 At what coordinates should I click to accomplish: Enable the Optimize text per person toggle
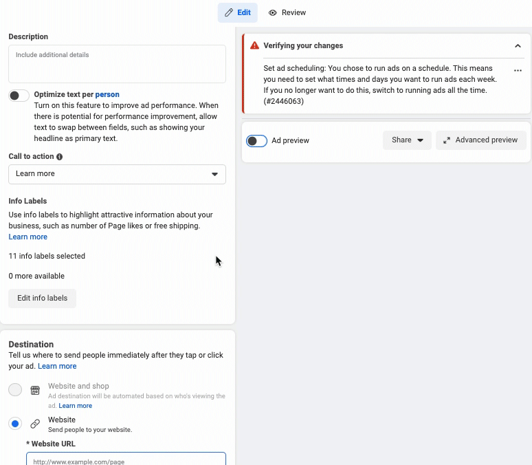click(x=19, y=96)
